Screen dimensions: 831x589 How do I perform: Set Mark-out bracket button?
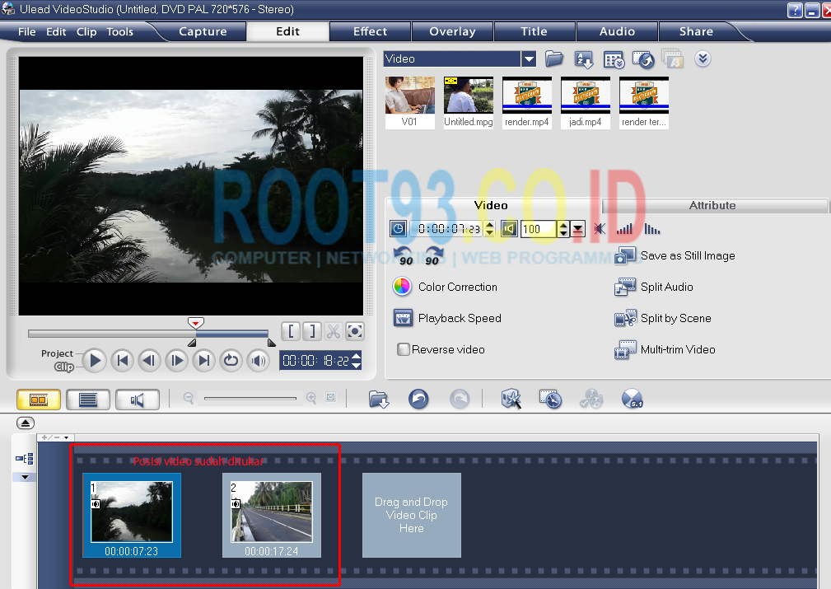tap(312, 331)
